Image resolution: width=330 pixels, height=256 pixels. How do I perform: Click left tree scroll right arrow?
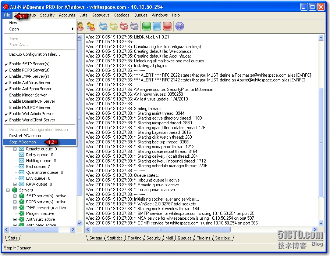73,230
